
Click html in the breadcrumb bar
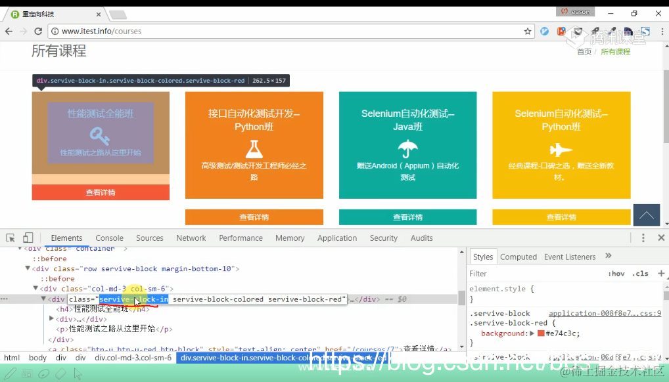click(12, 358)
